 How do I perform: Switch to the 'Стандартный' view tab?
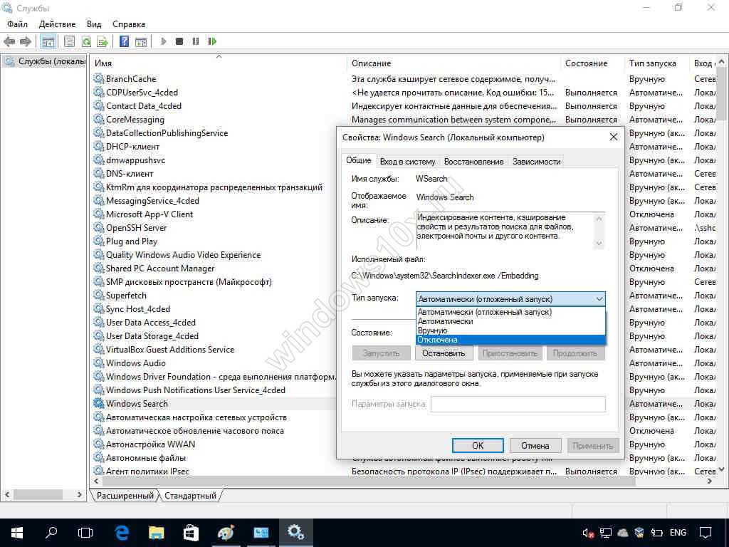(189, 495)
